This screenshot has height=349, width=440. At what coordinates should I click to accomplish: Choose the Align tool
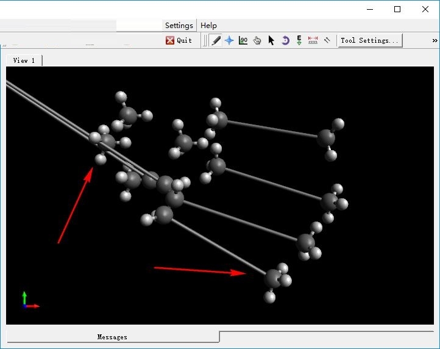click(327, 40)
